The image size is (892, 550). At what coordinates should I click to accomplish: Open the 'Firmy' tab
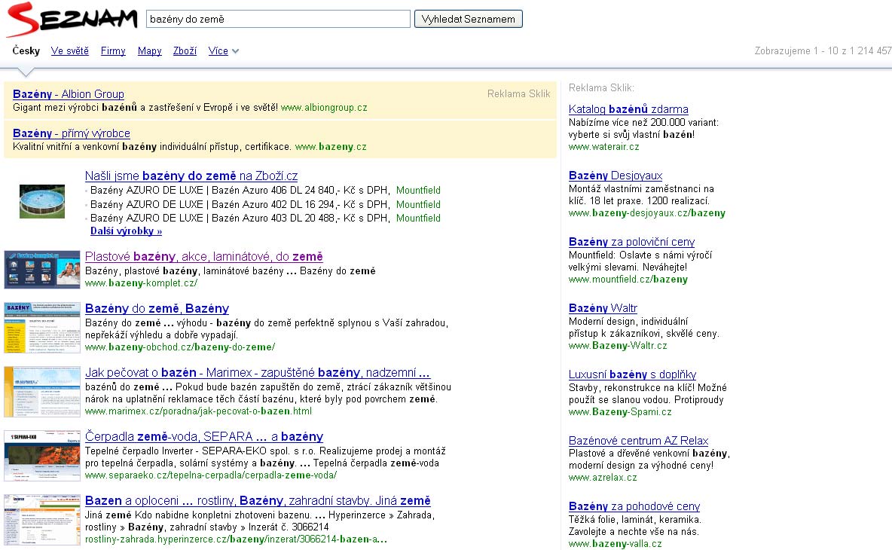click(x=113, y=50)
